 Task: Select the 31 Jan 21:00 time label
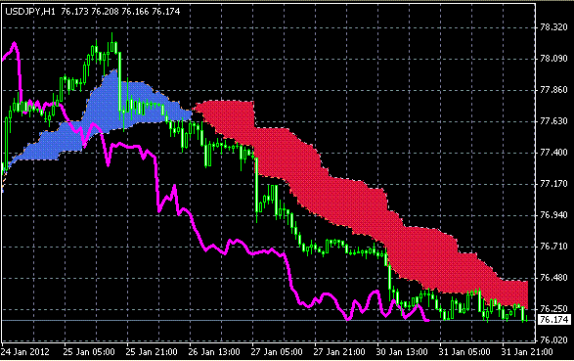pos(527,352)
